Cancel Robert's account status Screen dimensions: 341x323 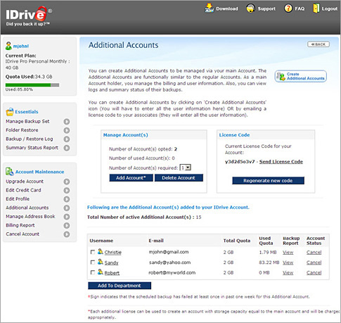pos(314,272)
